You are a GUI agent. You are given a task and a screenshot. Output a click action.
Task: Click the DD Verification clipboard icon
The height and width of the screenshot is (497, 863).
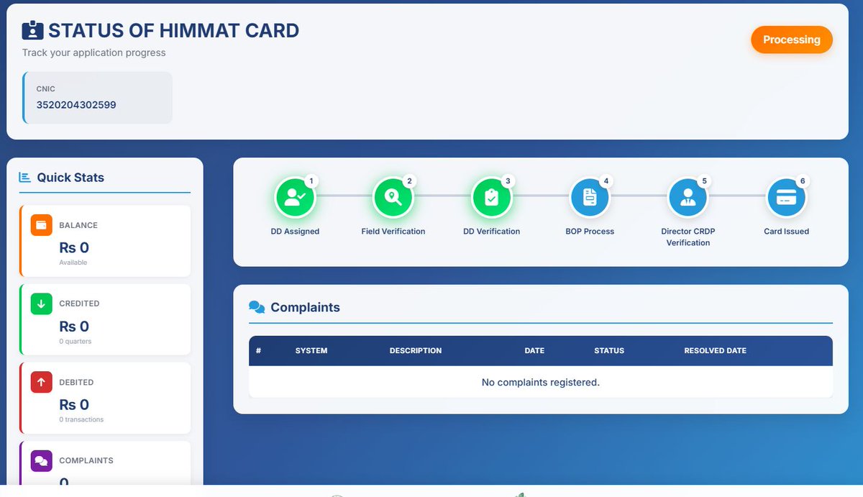[491, 197]
